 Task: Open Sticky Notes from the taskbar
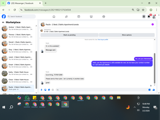(x=35, y=98)
